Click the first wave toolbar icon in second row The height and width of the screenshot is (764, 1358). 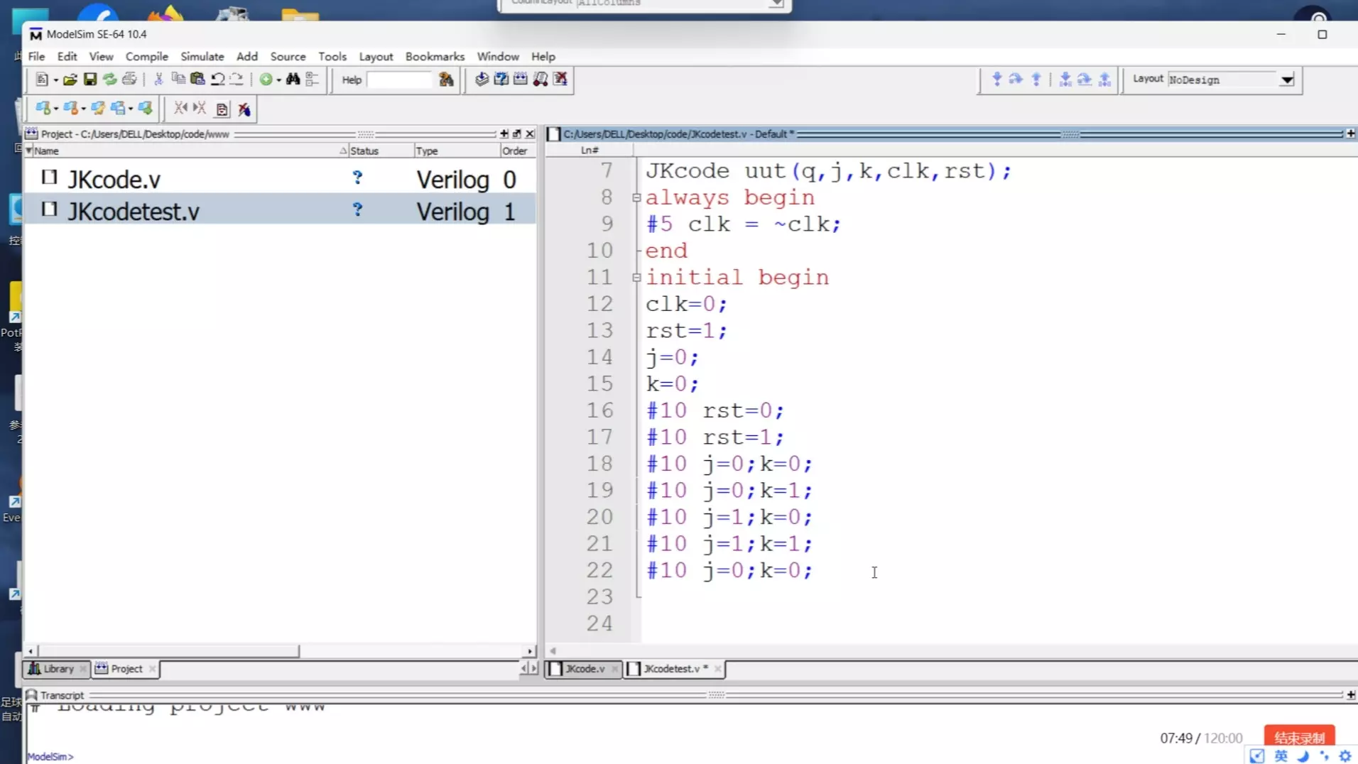[43, 108]
